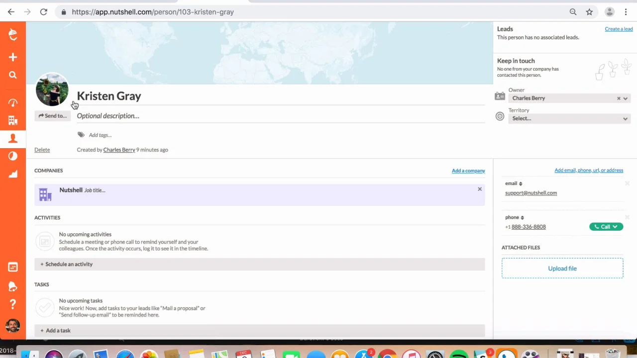Click the purple Nutshell company building icon
This screenshot has width=637, height=358.
point(45,194)
